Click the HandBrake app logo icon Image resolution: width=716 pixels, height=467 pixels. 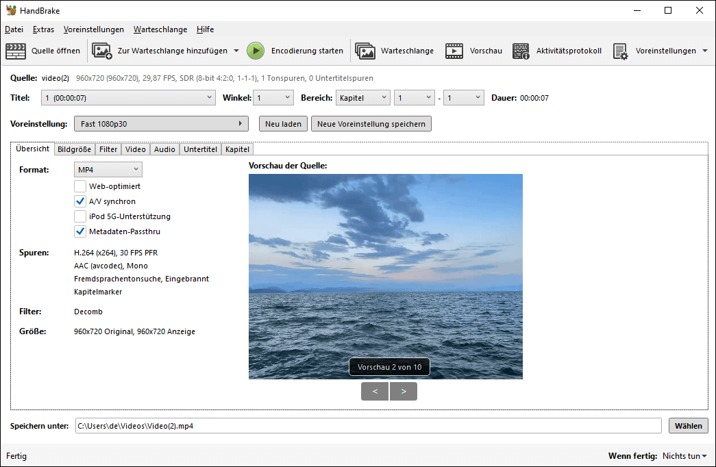(x=11, y=10)
